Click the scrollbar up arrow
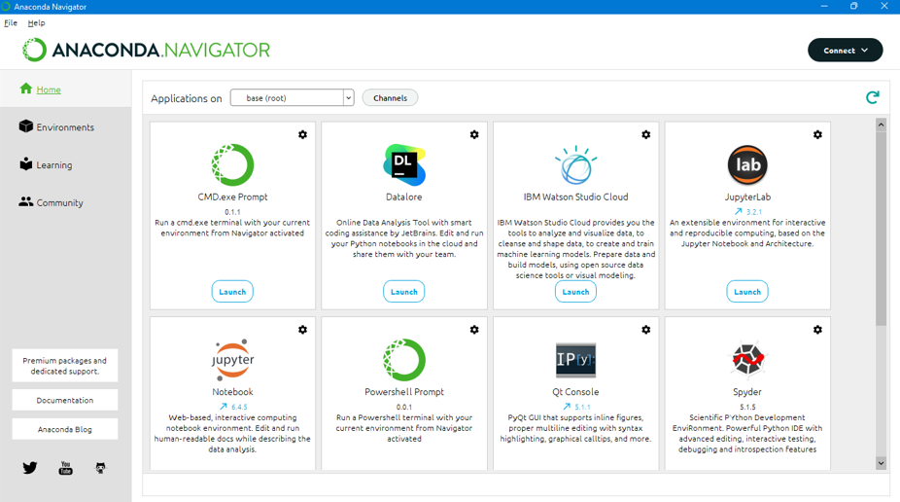This screenshot has height=502, width=900. [882, 125]
